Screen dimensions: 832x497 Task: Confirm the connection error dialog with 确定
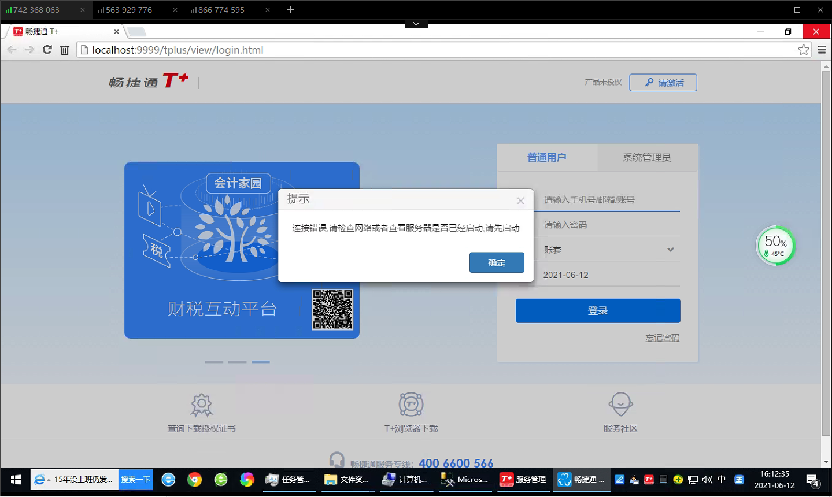point(497,262)
